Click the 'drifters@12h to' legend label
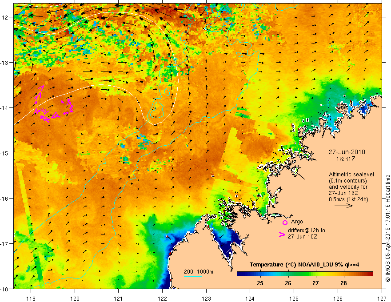 (x=307, y=230)
